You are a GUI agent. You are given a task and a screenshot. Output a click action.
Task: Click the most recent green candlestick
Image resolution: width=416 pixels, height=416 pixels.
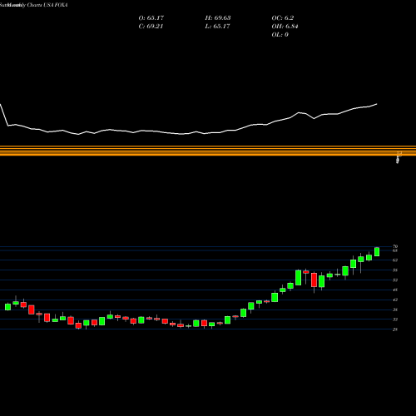[x=377, y=252]
